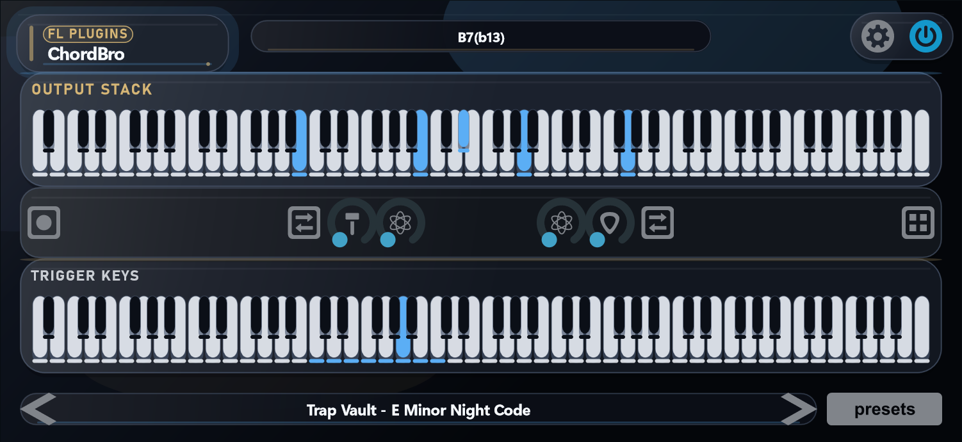Screen dimensions: 962x442
Task: Open the settings gear
Action: tap(878, 36)
